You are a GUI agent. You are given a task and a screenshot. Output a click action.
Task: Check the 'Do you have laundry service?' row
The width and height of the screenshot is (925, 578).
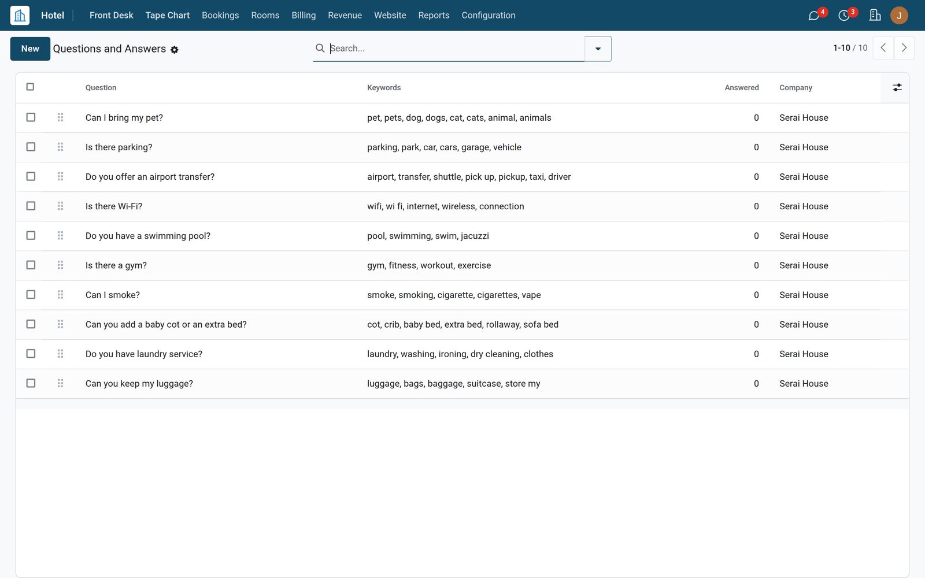tap(31, 354)
